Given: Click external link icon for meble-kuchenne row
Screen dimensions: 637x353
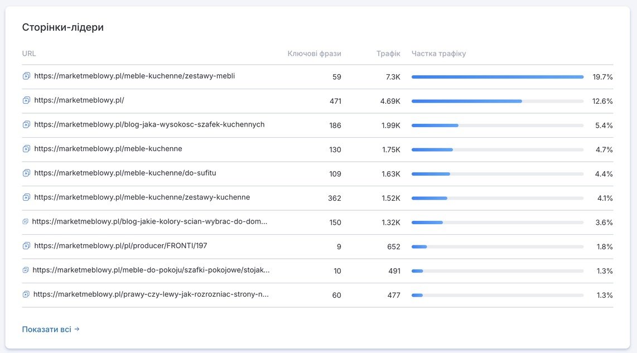Looking at the screenshot, I should tap(26, 149).
